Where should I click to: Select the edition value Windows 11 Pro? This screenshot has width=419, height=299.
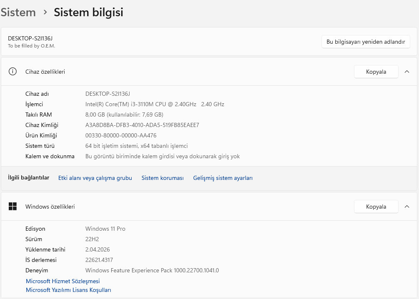(105, 229)
